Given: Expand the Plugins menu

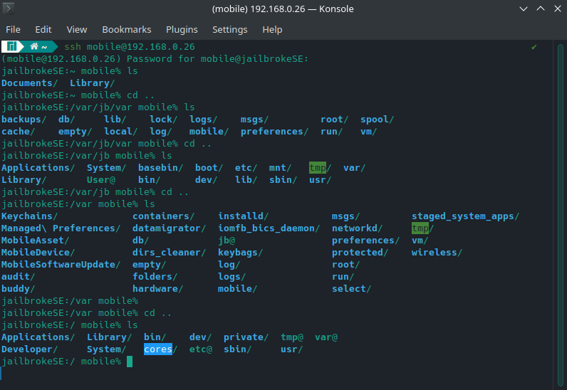Looking at the screenshot, I should (182, 29).
